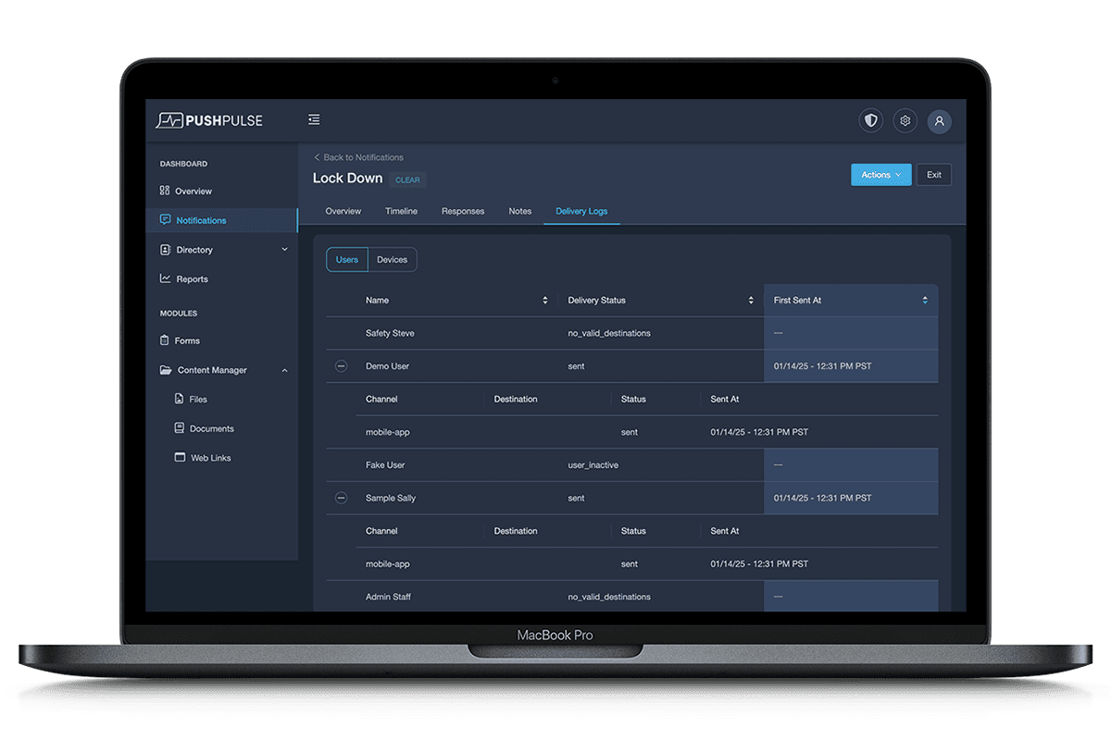Open the Responses tab

coord(463,211)
